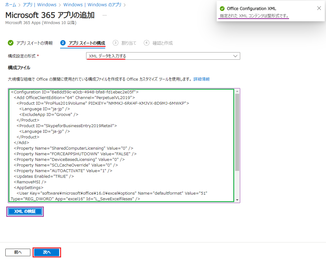Click the step 2 numbered circle indicator
Viewport: 326px width, 259px height.
(63, 43)
